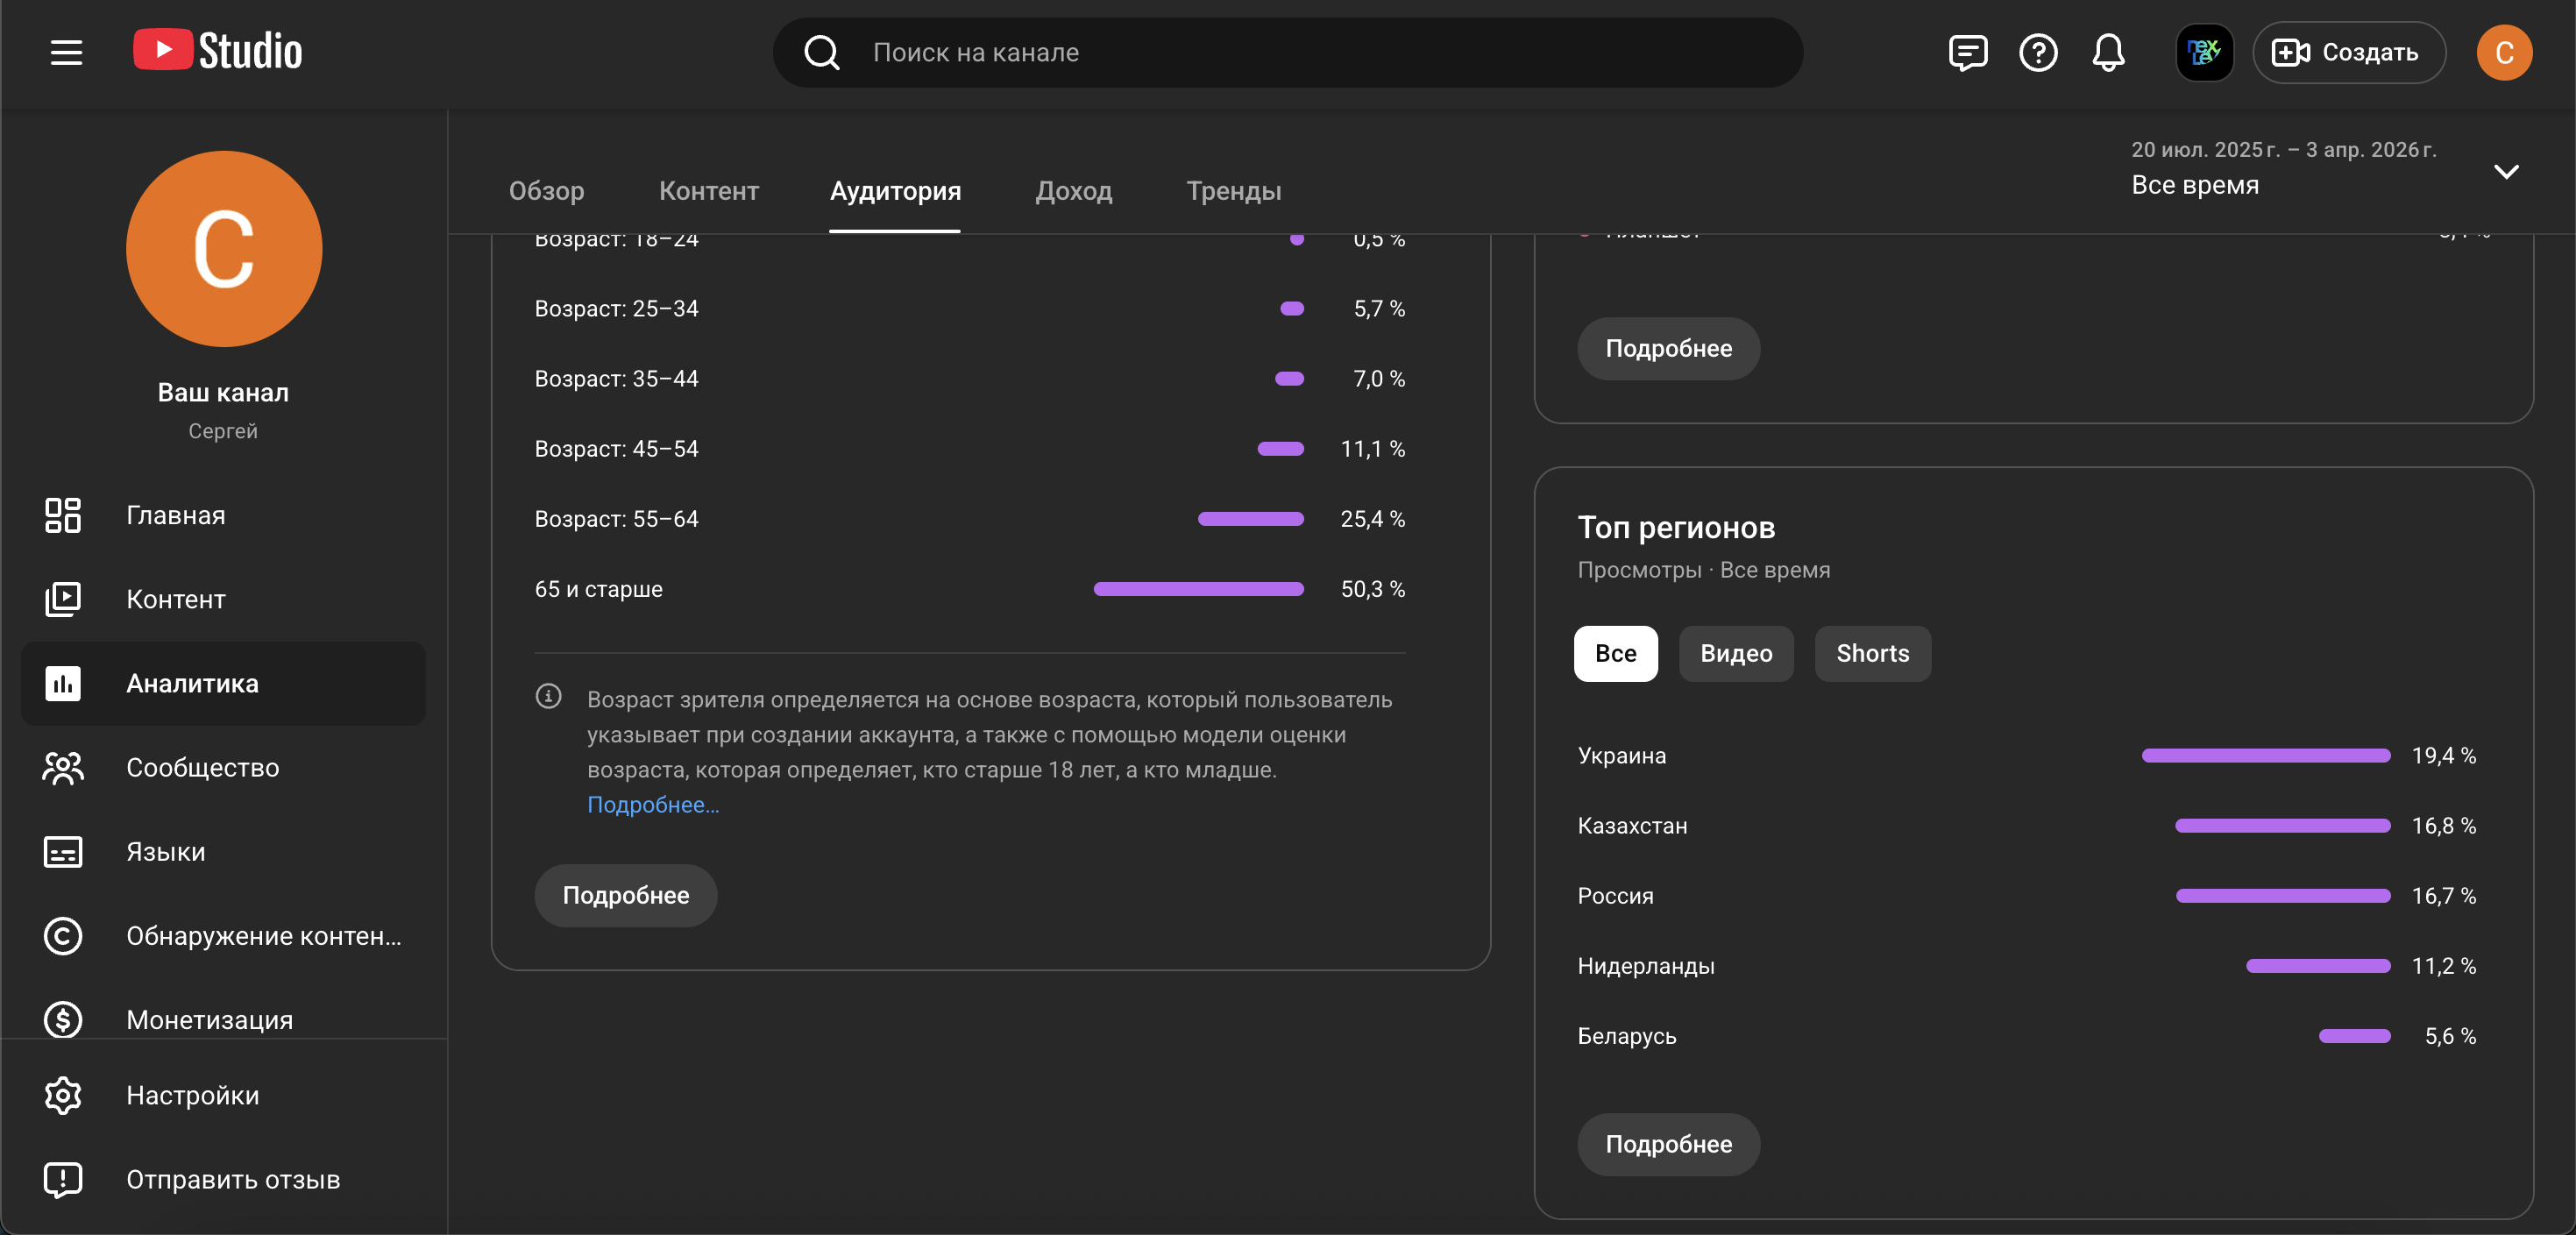The width and height of the screenshot is (2576, 1235).
Task: Click the YouTube Studio logo
Action: 218,51
